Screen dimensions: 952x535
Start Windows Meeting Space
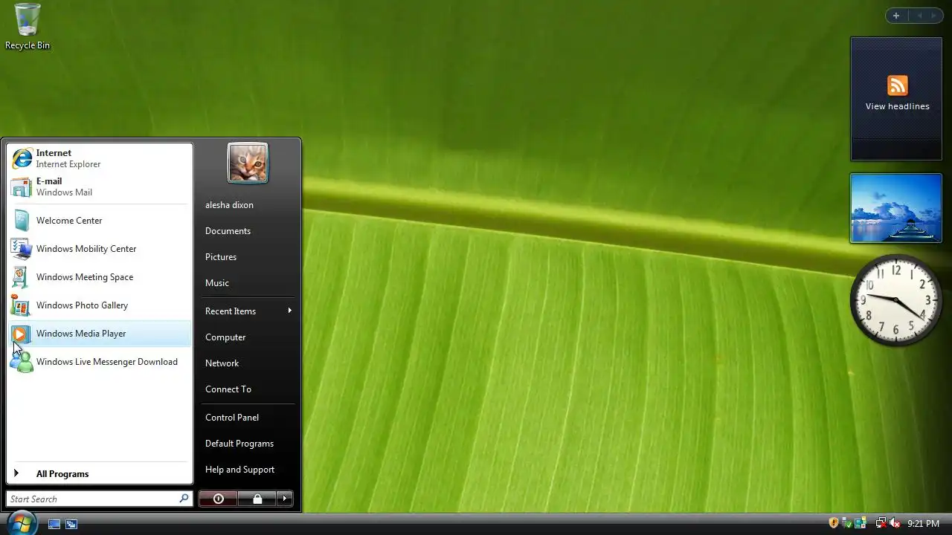100,277
